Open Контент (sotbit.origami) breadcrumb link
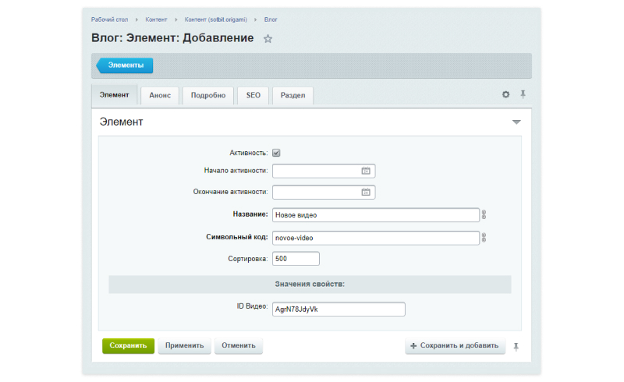Screen dimensions: 624x382 tap(216, 19)
